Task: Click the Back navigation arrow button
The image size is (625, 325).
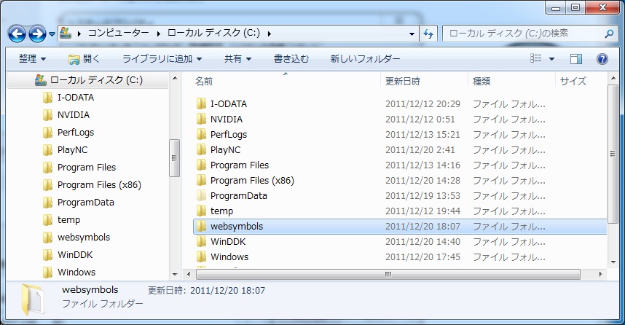Action: pos(17,34)
